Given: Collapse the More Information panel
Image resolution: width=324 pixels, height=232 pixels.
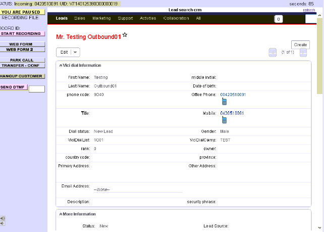Looking at the screenshot, I should tap(61, 214).
